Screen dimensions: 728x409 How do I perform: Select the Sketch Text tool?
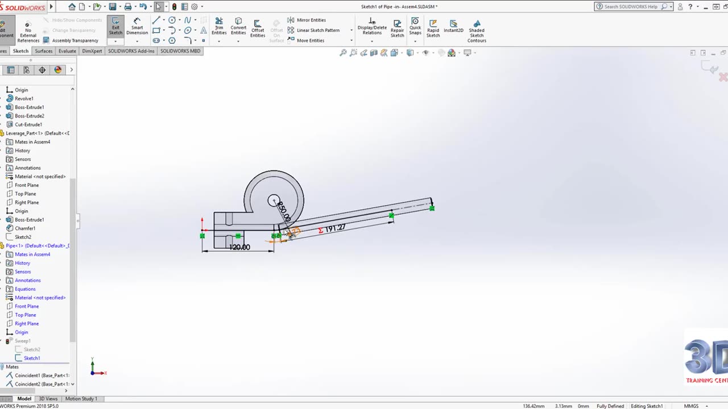(204, 30)
